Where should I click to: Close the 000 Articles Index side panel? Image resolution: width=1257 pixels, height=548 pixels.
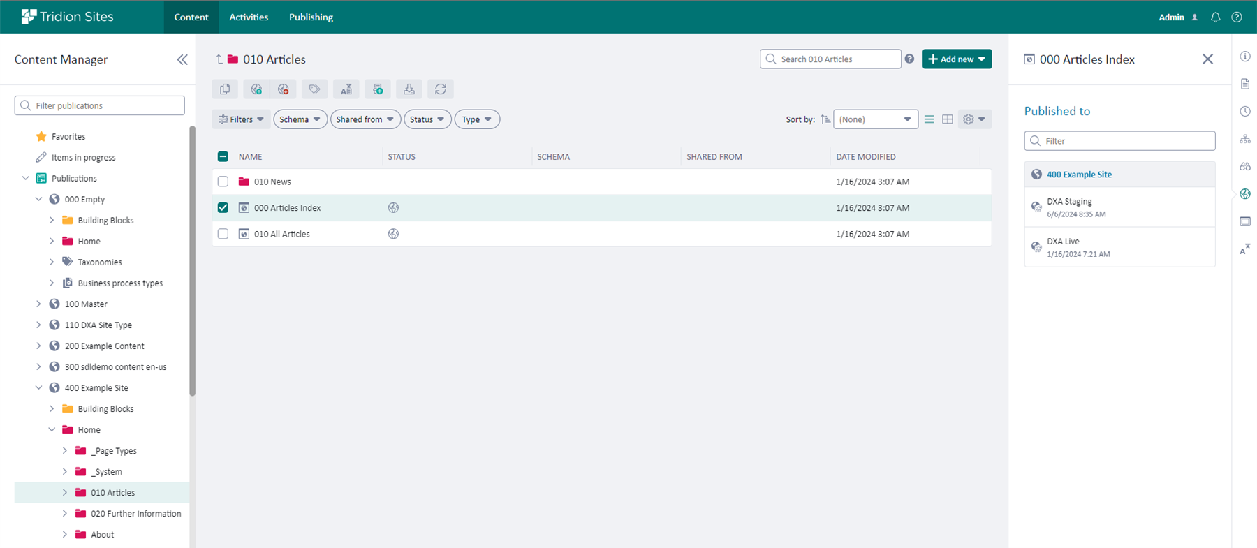1207,59
